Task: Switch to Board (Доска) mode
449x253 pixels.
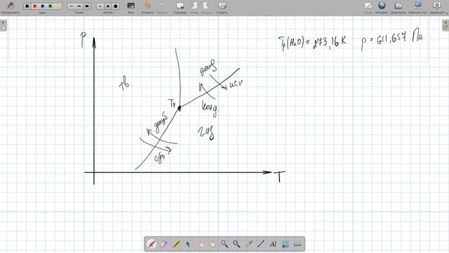Action: [368, 6]
